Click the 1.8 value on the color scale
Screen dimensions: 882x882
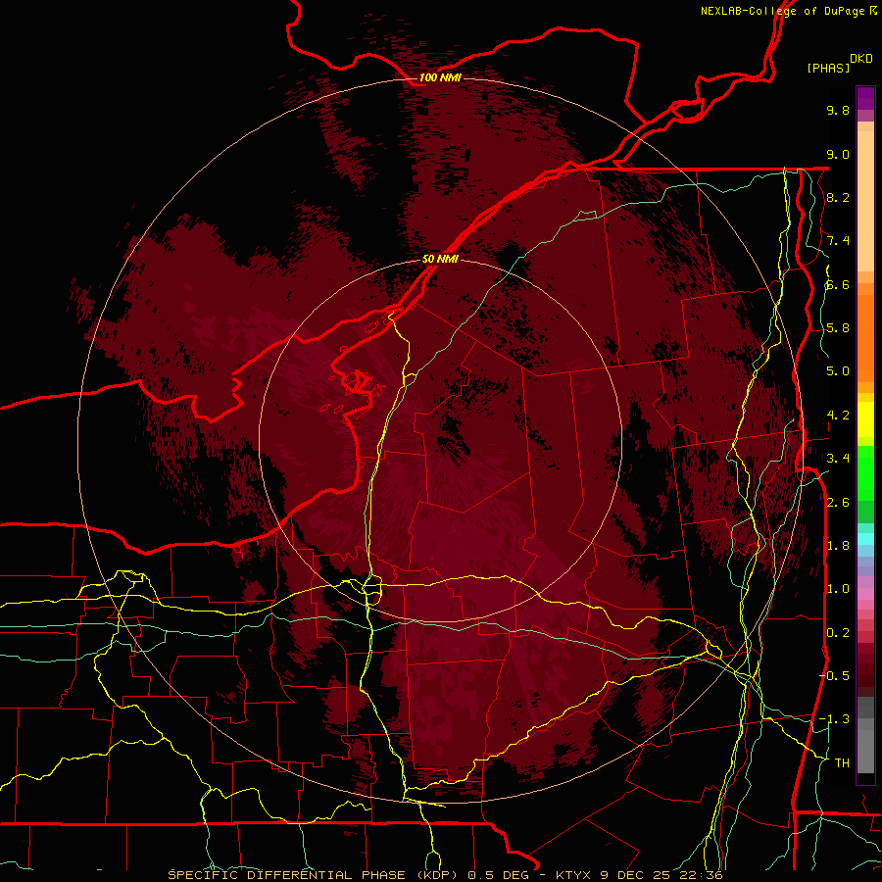click(x=838, y=546)
